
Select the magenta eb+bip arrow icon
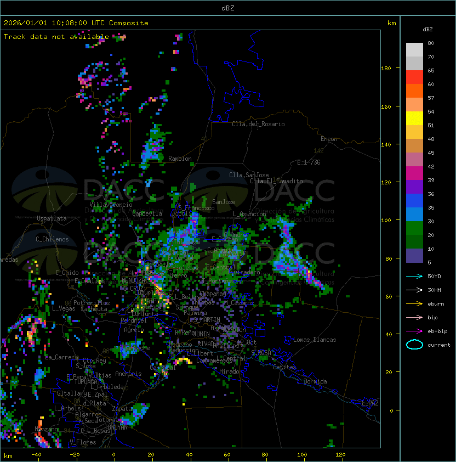[414, 331]
